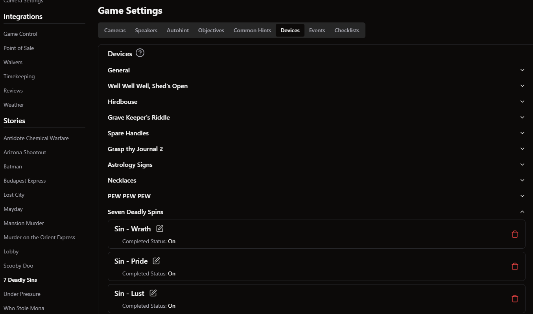
Task: Expand the Astrology Signs section
Action: 522,164
